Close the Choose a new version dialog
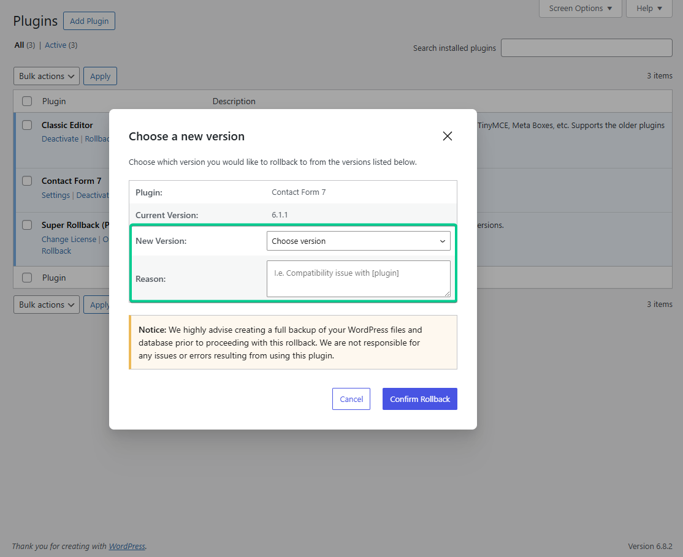The height and width of the screenshot is (557, 683). tap(448, 136)
